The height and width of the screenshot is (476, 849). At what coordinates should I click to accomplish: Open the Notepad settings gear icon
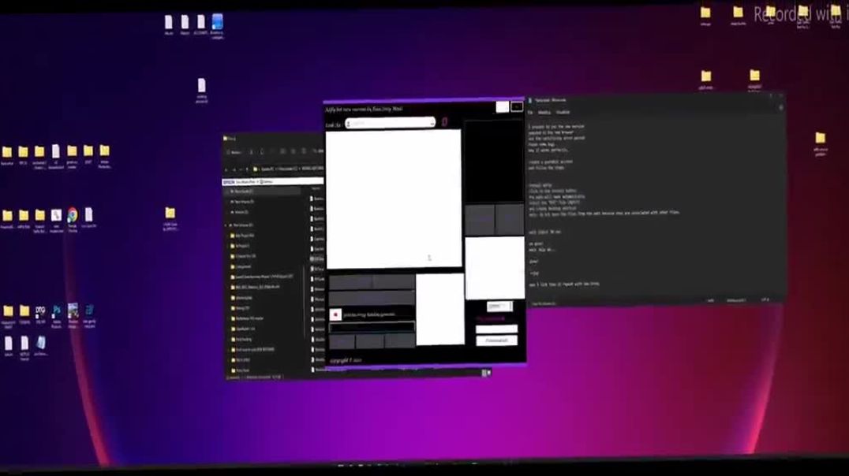point(781,108)
